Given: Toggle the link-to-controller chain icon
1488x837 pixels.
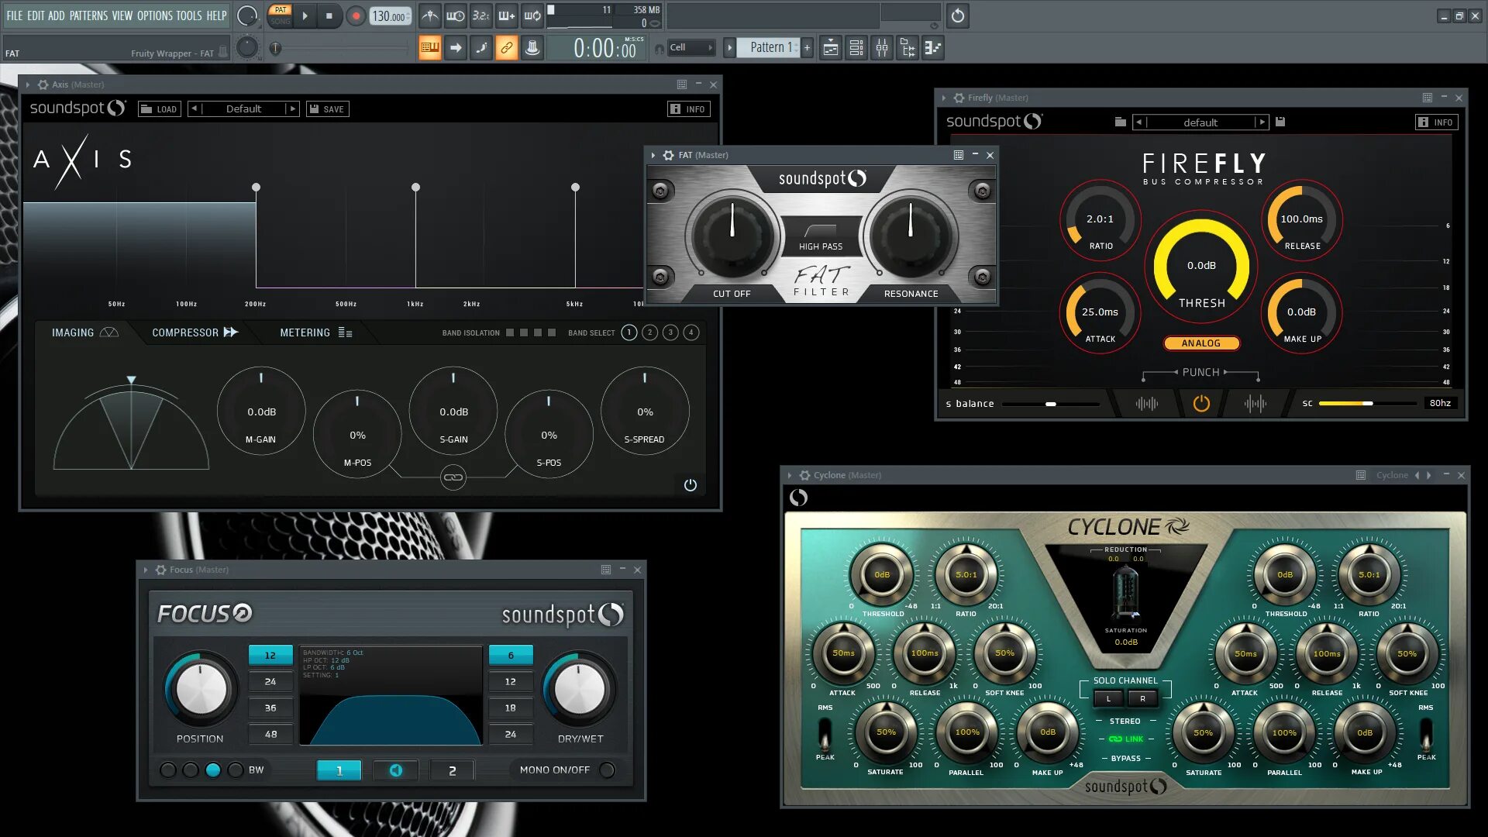Looking at the screenshot, I should pos(506,48).
